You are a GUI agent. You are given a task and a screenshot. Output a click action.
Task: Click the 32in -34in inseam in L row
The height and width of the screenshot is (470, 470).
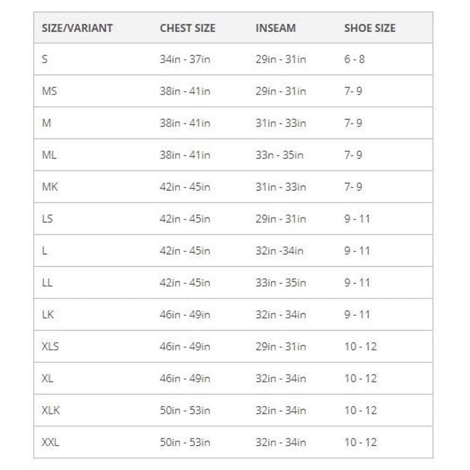click(279, 251)
